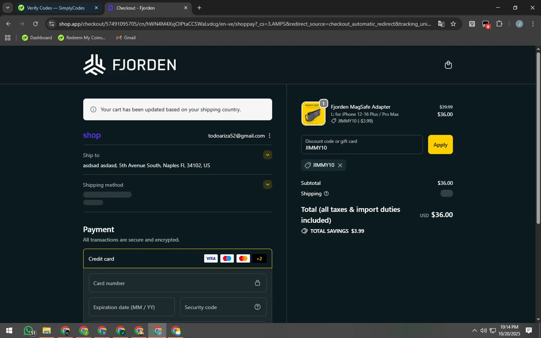Screen dimensions: 541x338
Task: Switch to the Verify Codes SimplyCodes tab
Action: coord(56,8)
